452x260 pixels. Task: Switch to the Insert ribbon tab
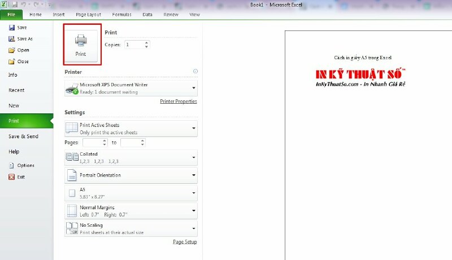[x=59, y=15]
